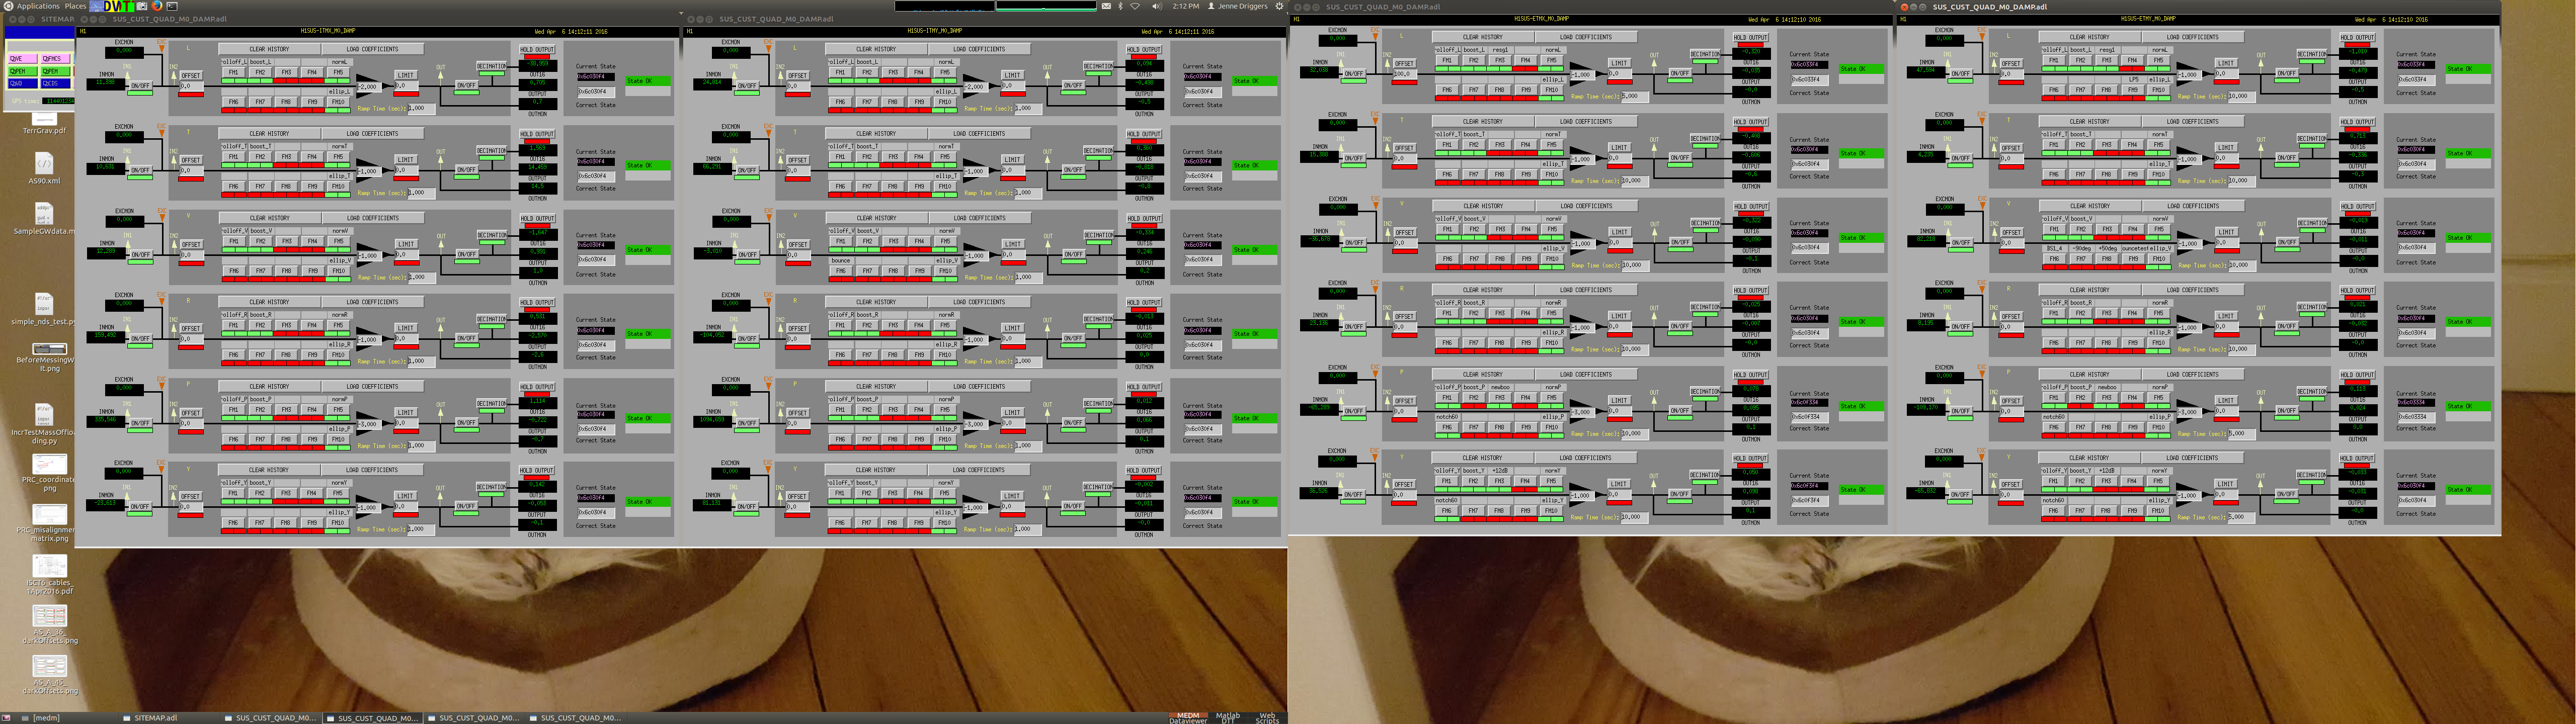Image resolution: width=2576 pixels, height=724 pixels.
Task: Click LOAD COEFFICIENTS in ITMX T row
Action: (373, 134)
